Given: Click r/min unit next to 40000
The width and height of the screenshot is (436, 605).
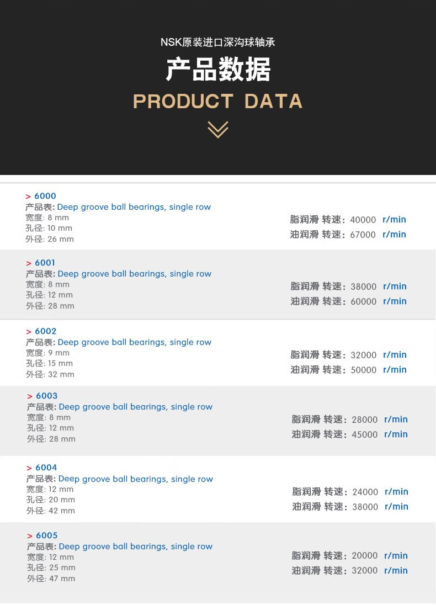Looking at the screenshot, I should (x=394, y=220).
